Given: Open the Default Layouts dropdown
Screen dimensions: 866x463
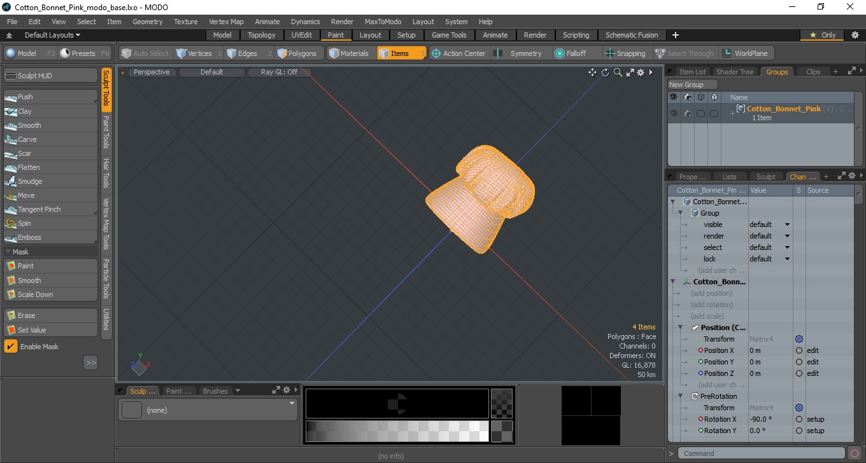Looking at the screenshot, I should tap(52, 35).
